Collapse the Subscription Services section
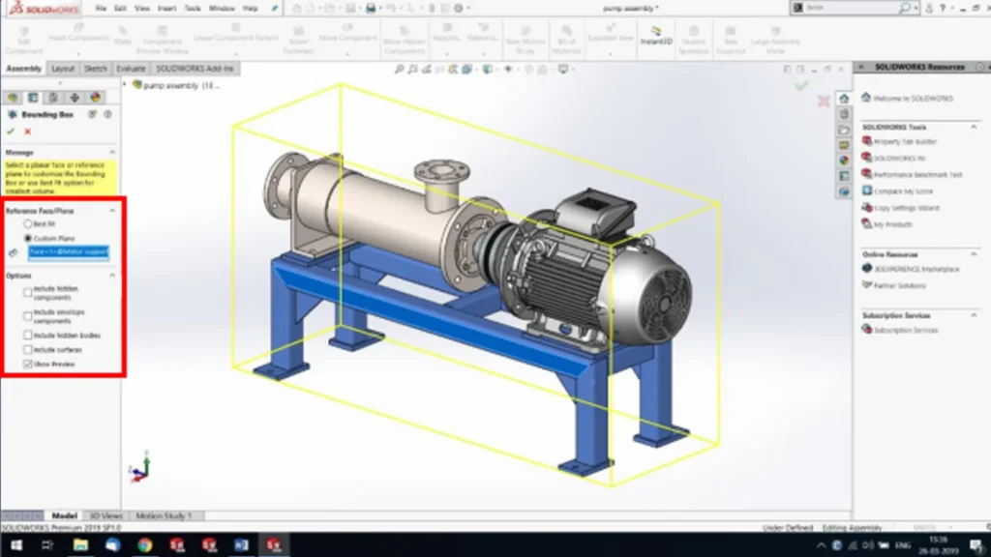 (x=974, y=314)
